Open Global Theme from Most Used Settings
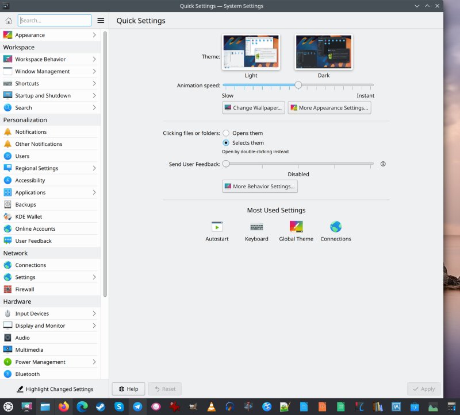460x415 pixels. pos(296,230)
